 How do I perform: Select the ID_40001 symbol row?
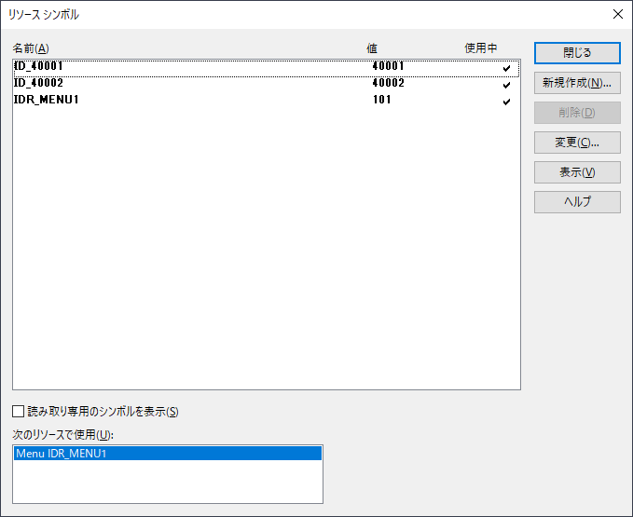click(38, 67)
